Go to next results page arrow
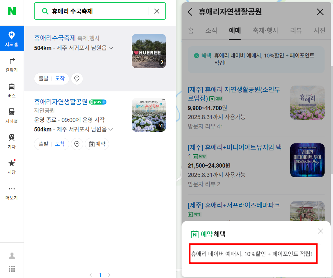Viewport: 333px width, 278px height. (109, 275)
